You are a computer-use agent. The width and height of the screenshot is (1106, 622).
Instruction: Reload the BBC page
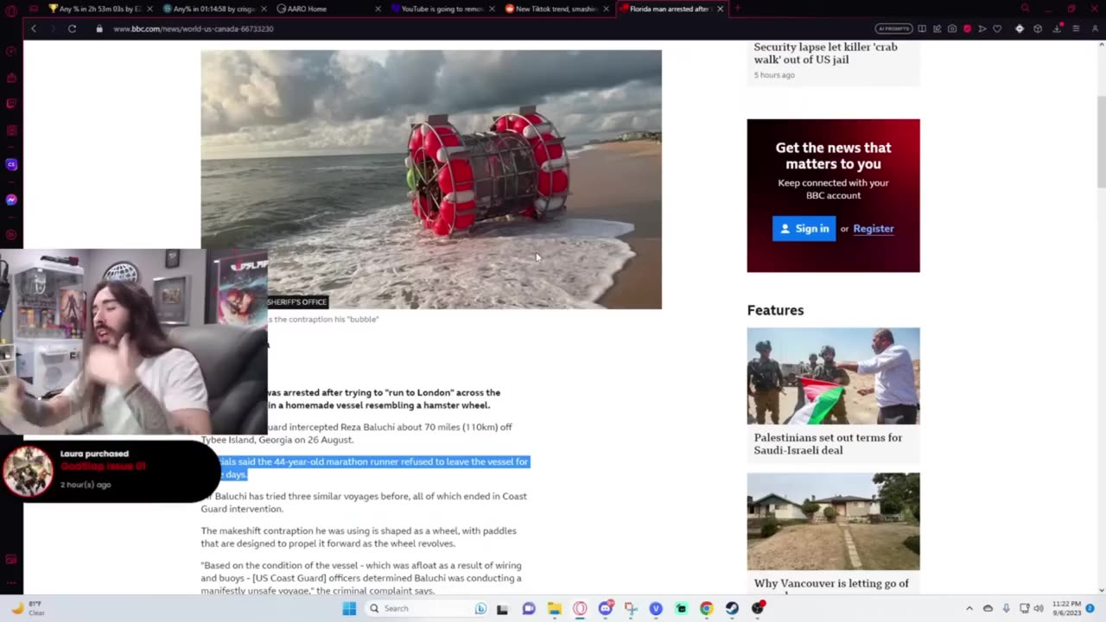72,29
